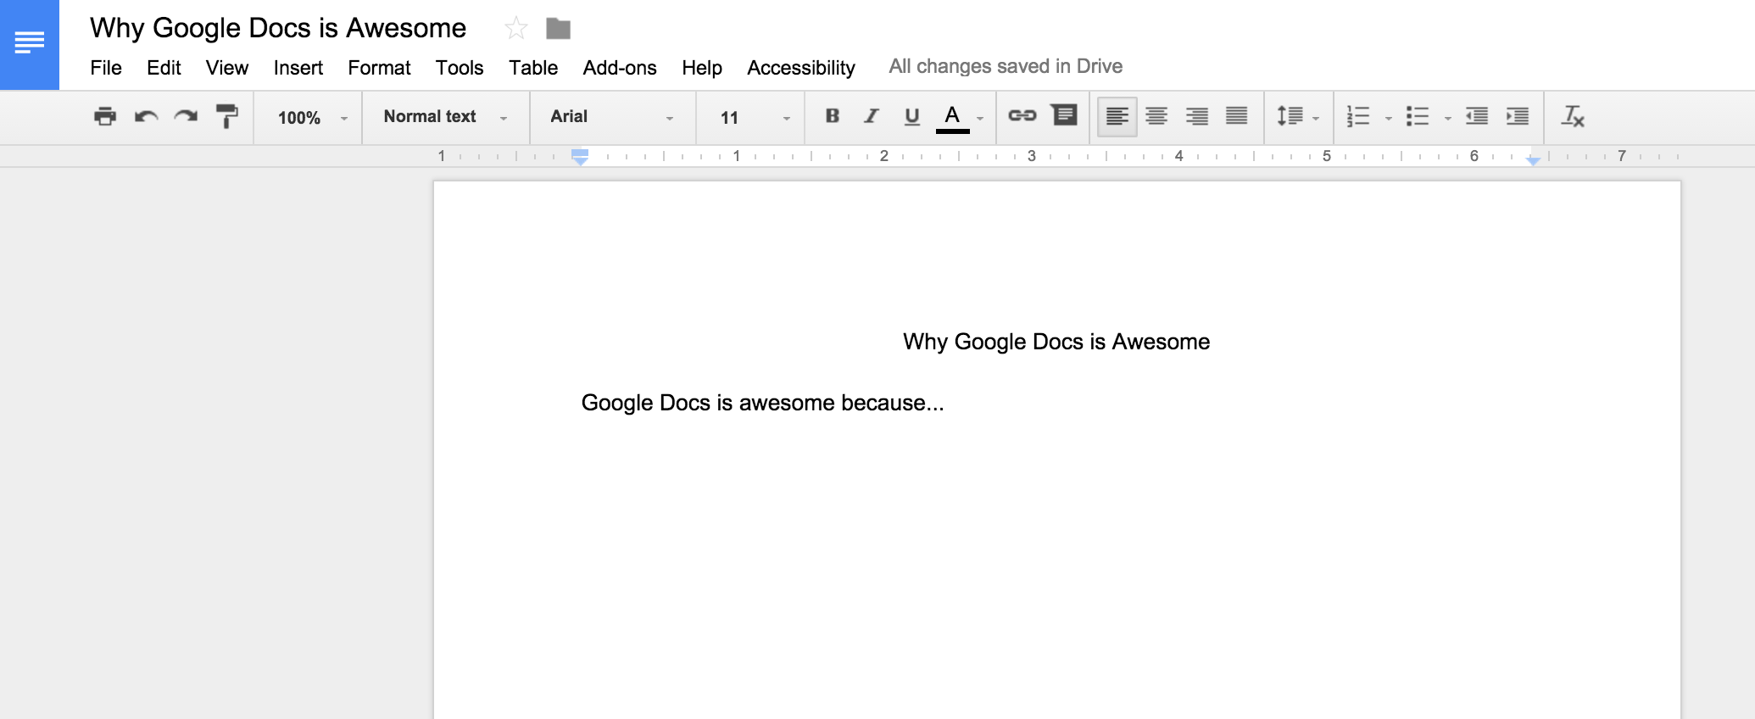Open the Add-ons menu
Viewport: 1755px width, 719px height.
click(620, 68)
